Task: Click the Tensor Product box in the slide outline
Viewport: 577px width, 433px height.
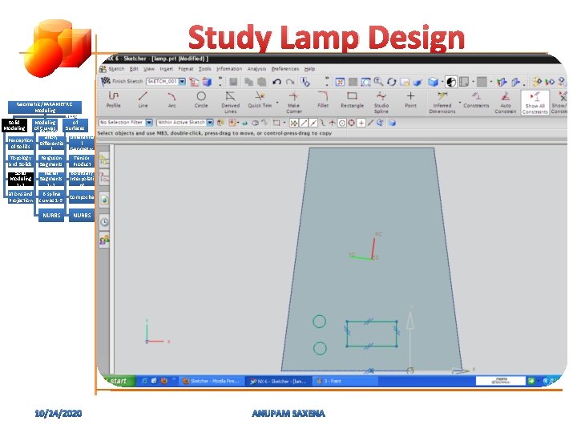Action: pyautogui.click(x=81, y=161)
